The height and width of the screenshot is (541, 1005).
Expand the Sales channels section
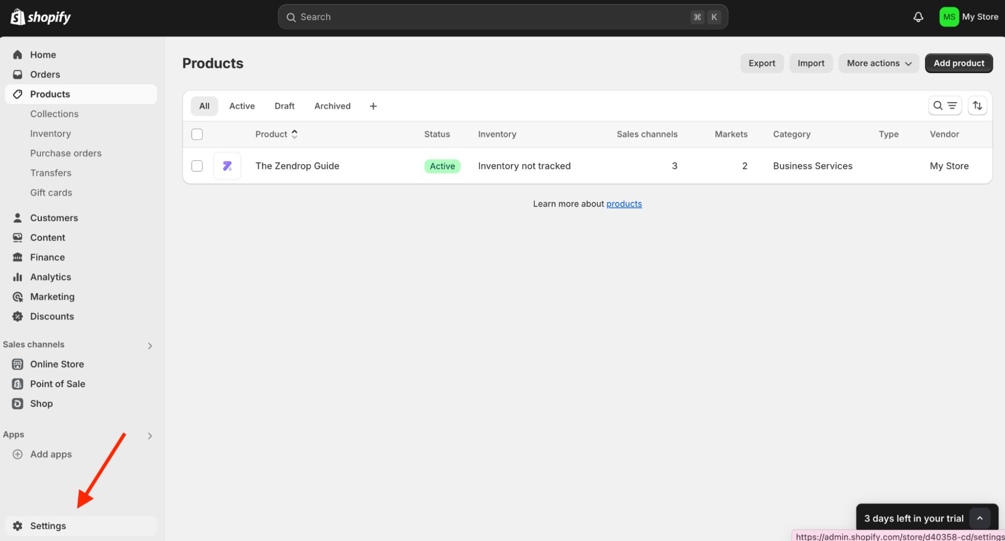(x=149, y=346)
